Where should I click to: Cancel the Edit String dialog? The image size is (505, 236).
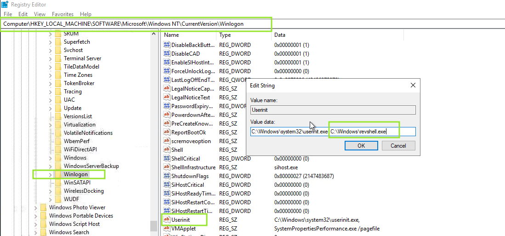coord(398,145)
